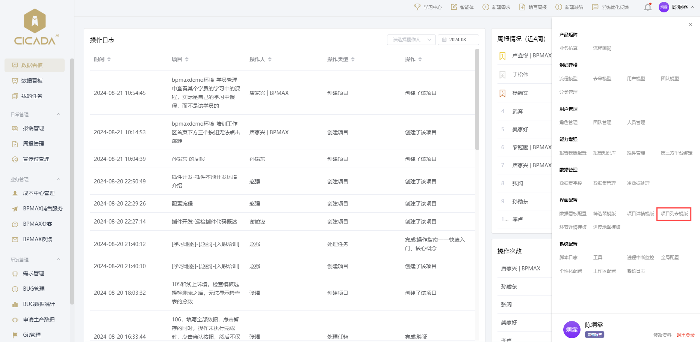The width and height of the screenshot is (700, 342).
Task: Open 第三方平台绑定 link
Action: [x=676, y=153]
